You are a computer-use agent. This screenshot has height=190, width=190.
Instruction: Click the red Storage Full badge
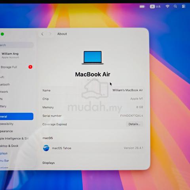tap(30, 67)
